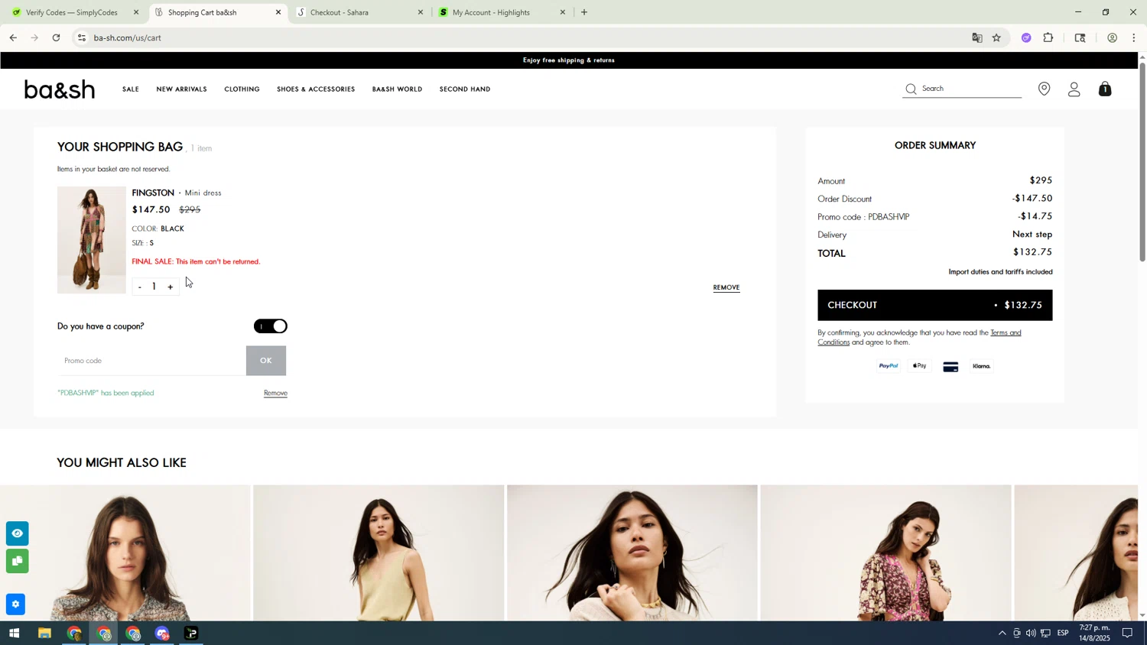Viewport: 1147px width, 645px height.
Task: Open the taskbar clock 7:27 p. m.
Action: (1096, 633)
